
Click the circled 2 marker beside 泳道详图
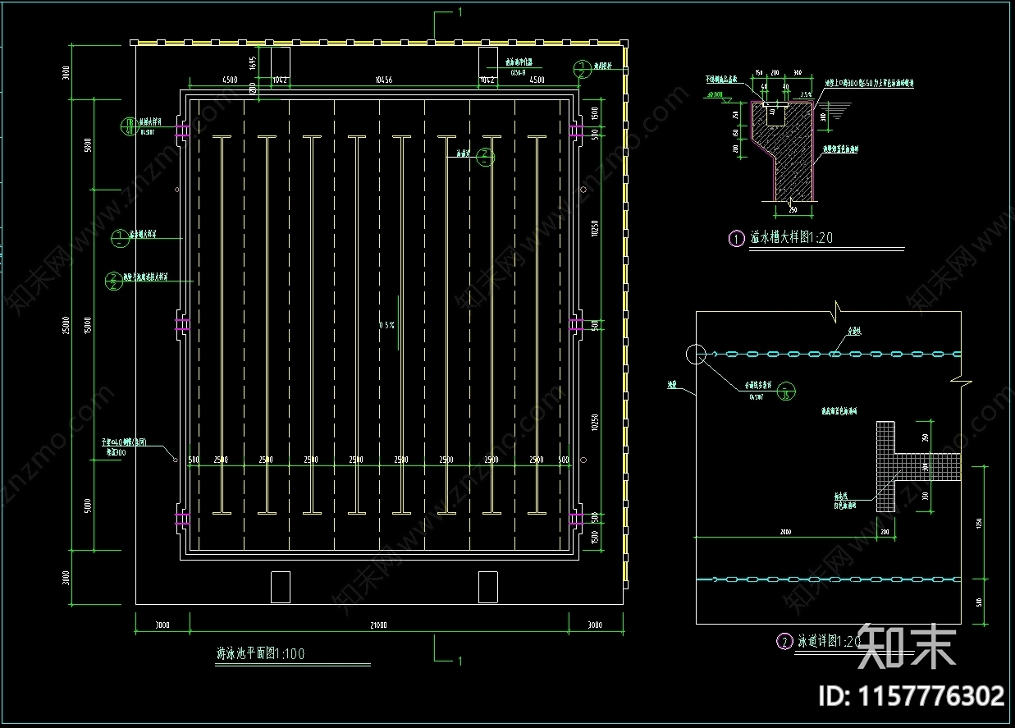point(783,641)
